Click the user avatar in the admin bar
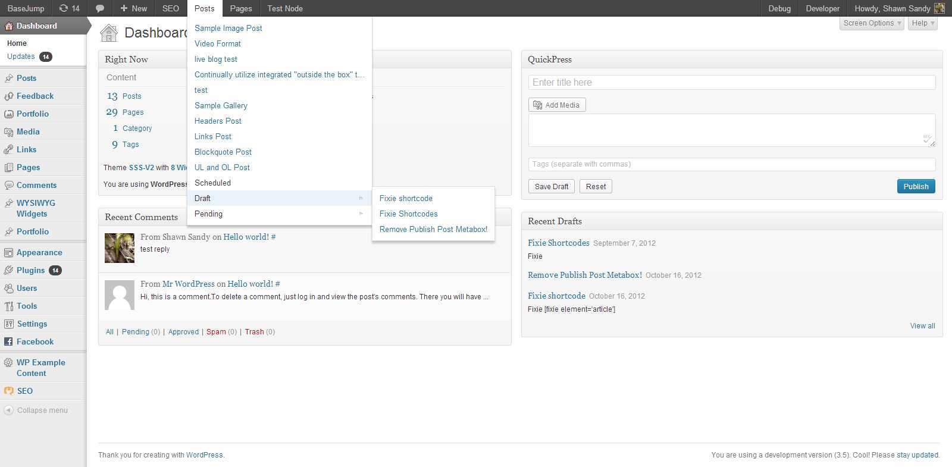Image resolution: width=952 pixels, height=467 pixels. click(x=940, y=8)
